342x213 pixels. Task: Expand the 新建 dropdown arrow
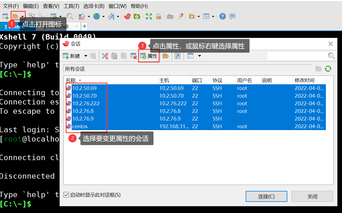point(86,56)
